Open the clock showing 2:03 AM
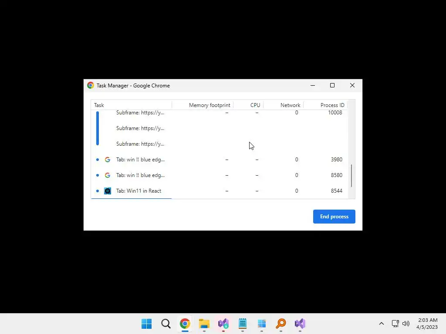The image size is (446, 334). point(427,324)
